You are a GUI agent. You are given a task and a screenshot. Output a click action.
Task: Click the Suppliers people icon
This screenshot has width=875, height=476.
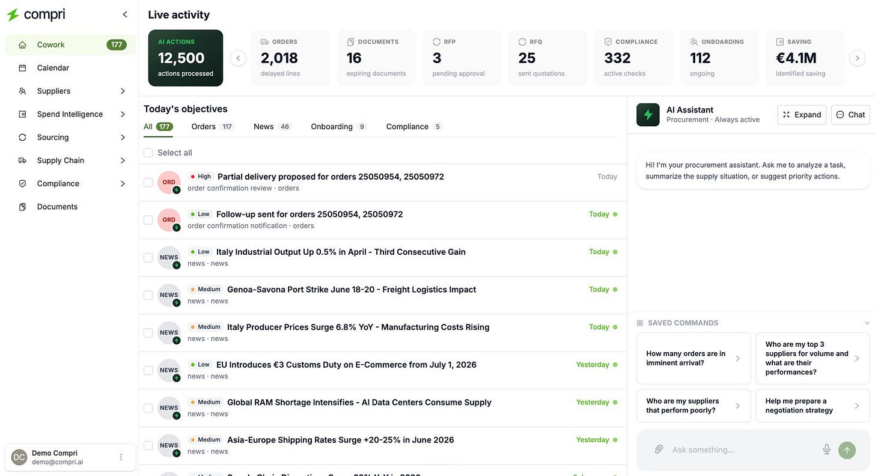coord(22,91)
